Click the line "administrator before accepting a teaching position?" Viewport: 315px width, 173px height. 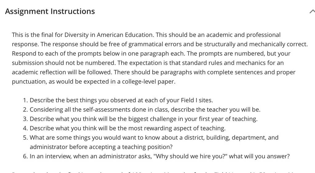point(101,147)
